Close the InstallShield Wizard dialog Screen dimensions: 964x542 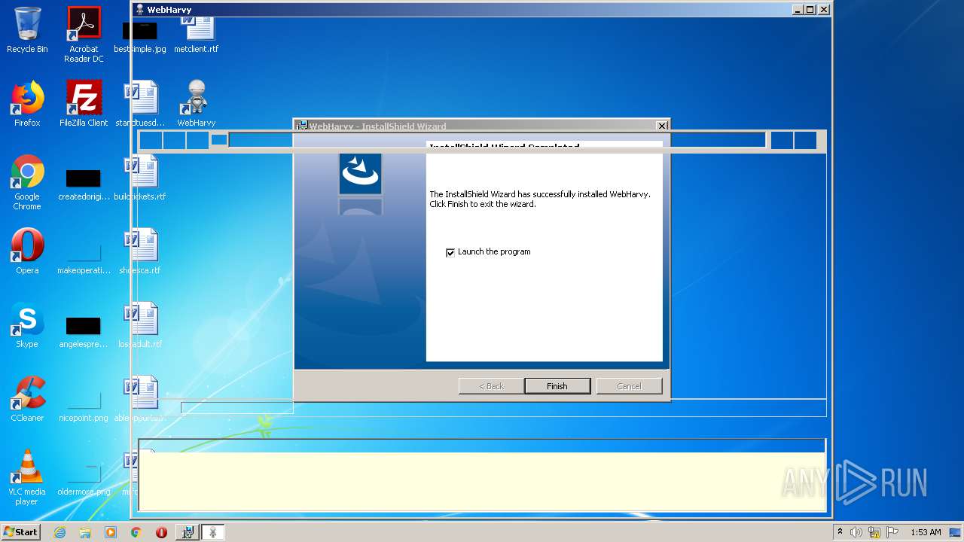coord(662,126)
